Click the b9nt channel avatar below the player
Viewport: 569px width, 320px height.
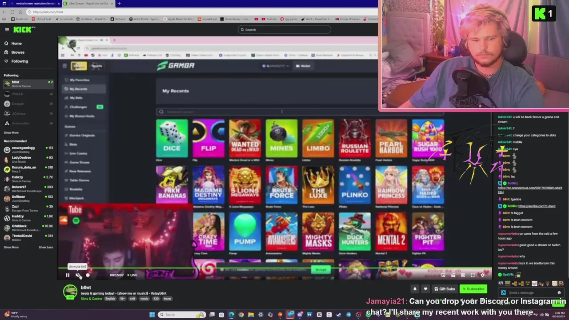pos(70,292)
